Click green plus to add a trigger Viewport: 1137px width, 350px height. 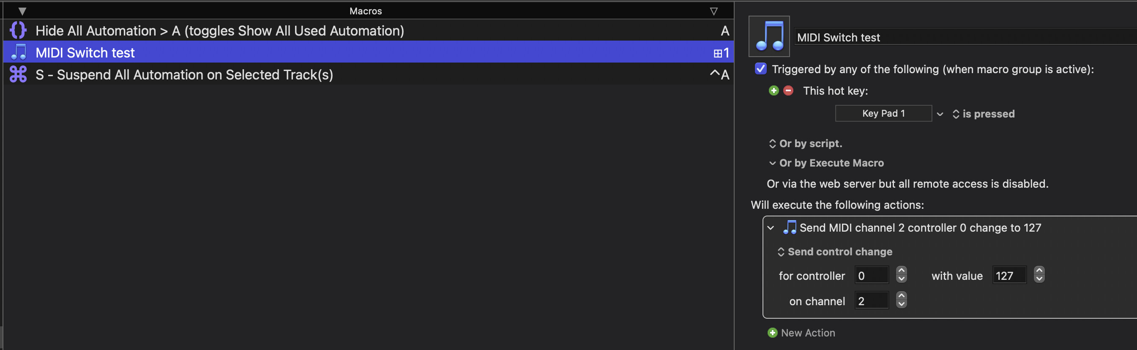click(x=773, y=90)
